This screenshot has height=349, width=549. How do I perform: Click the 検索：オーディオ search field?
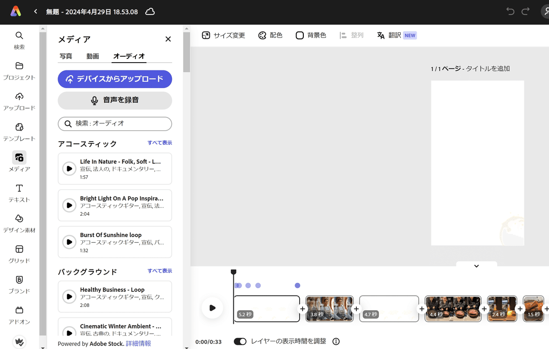point(115,124)
